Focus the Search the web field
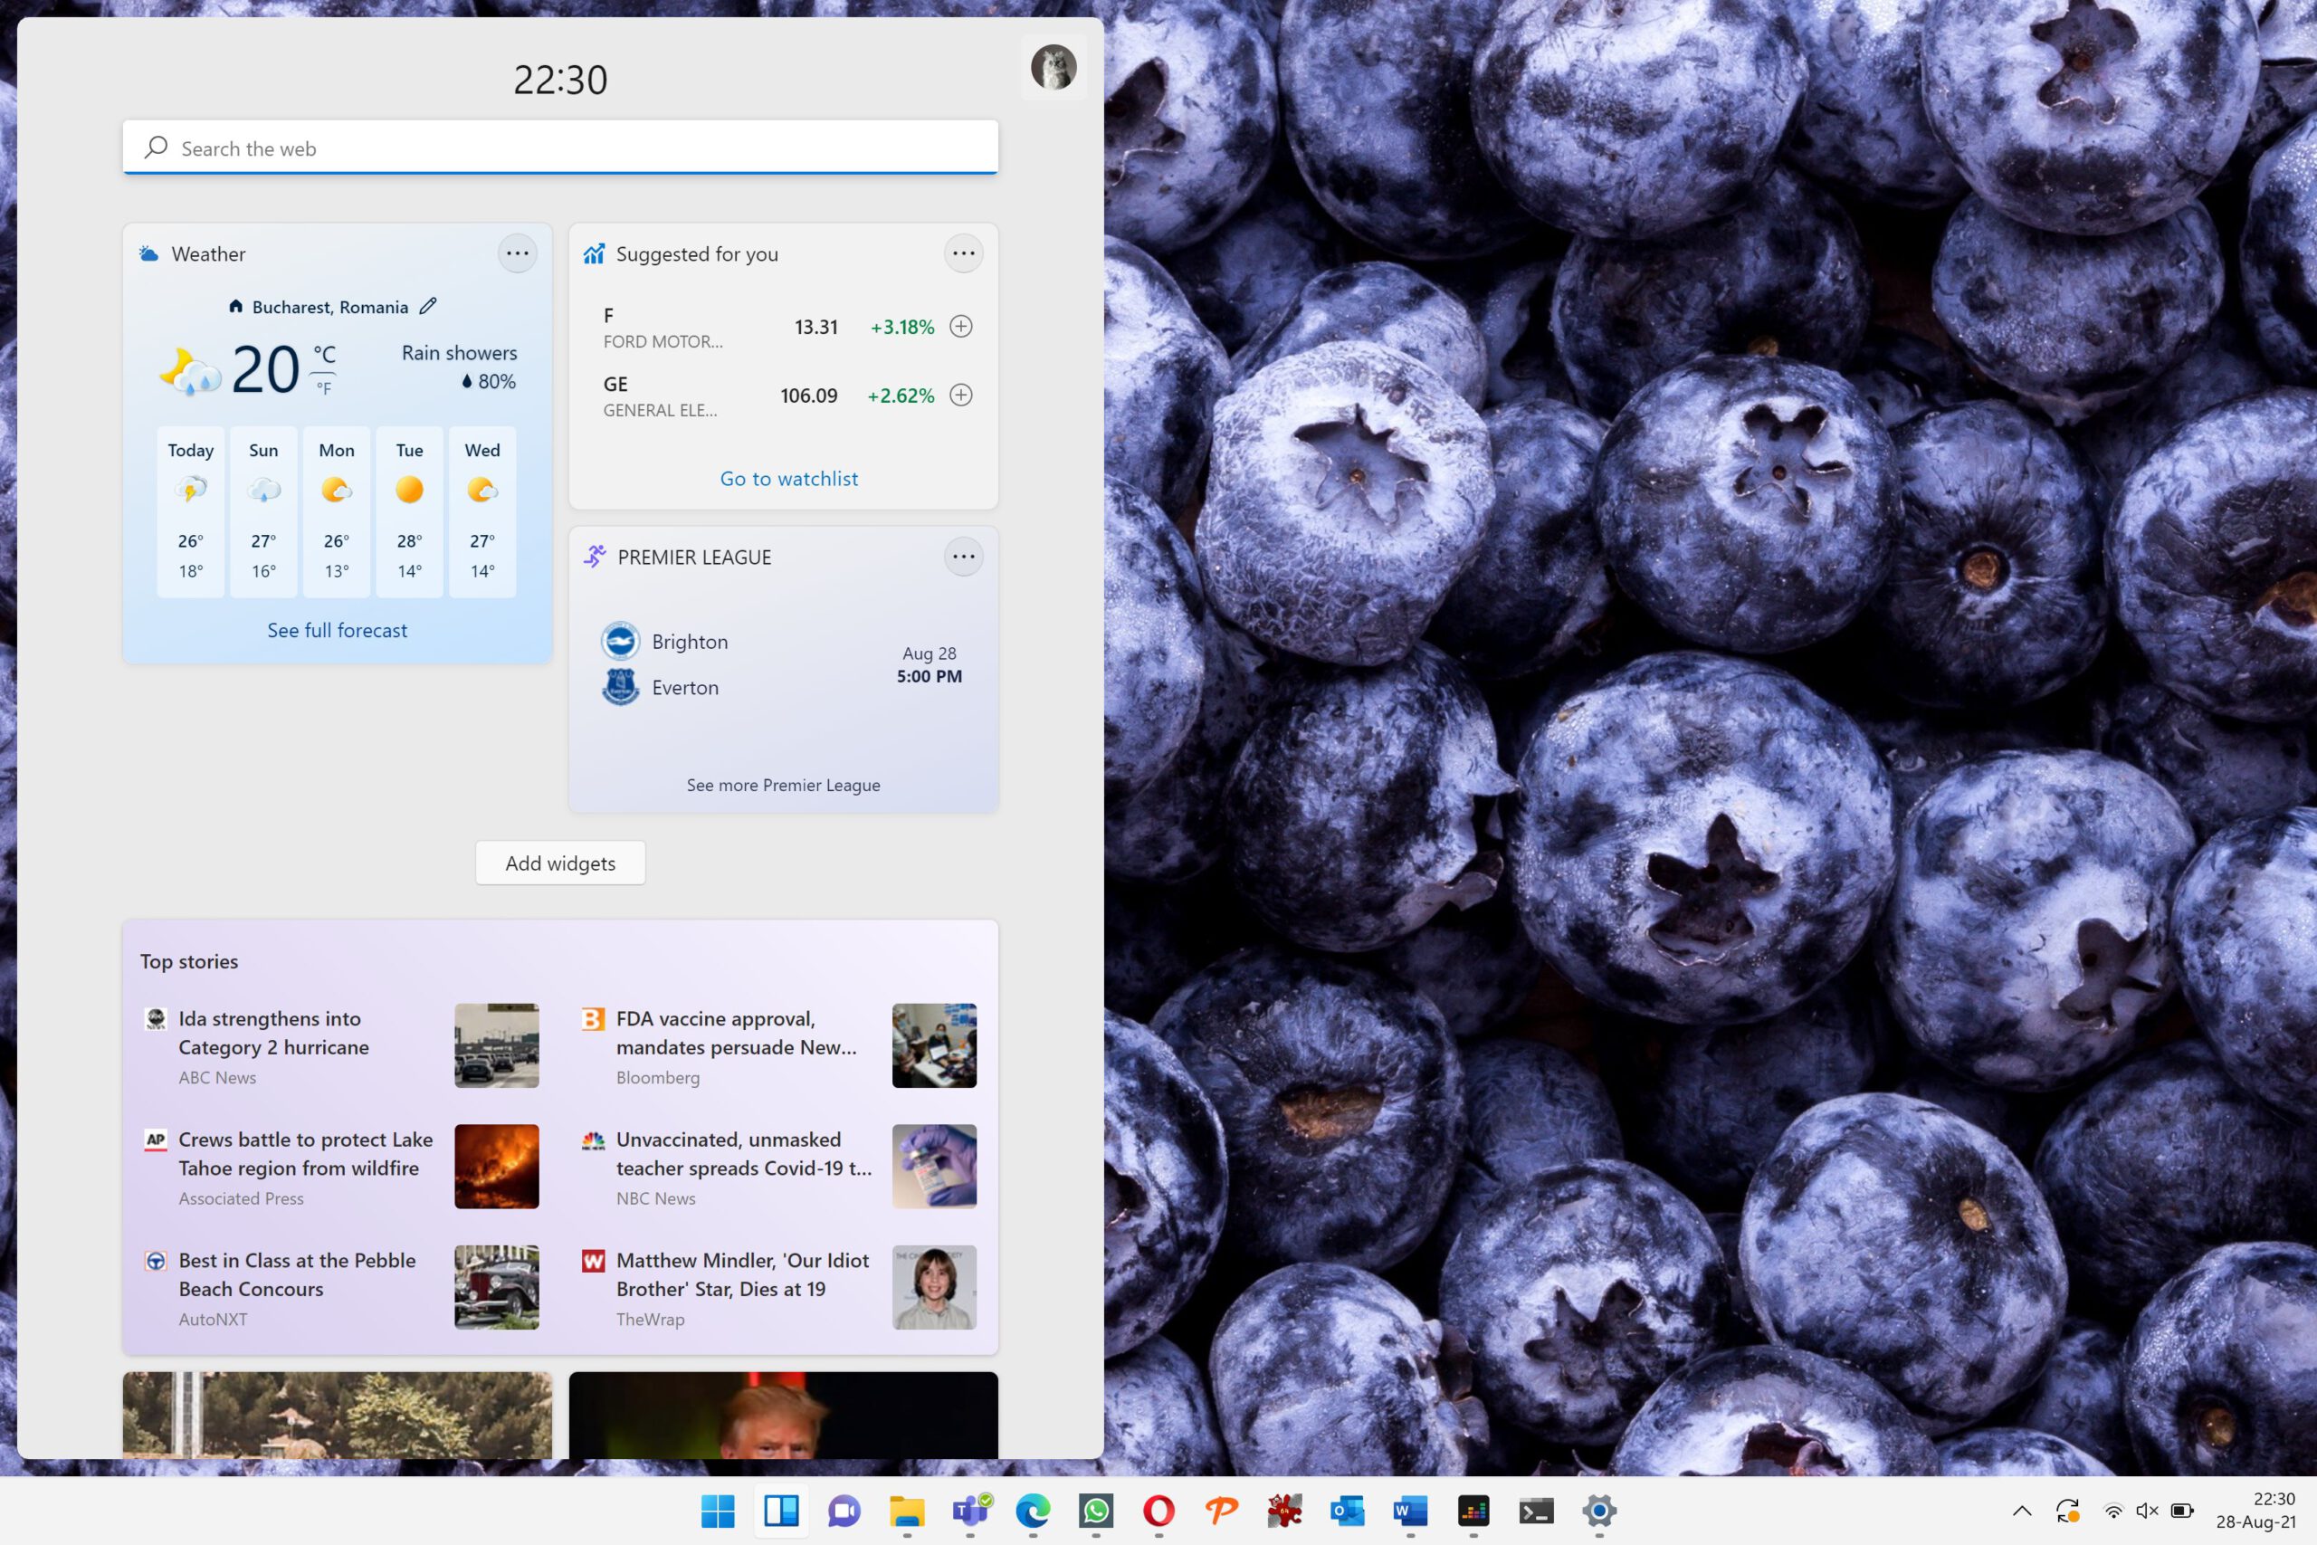The height and width of the screenshot is (1545, 2317). (x=559, y=148)
